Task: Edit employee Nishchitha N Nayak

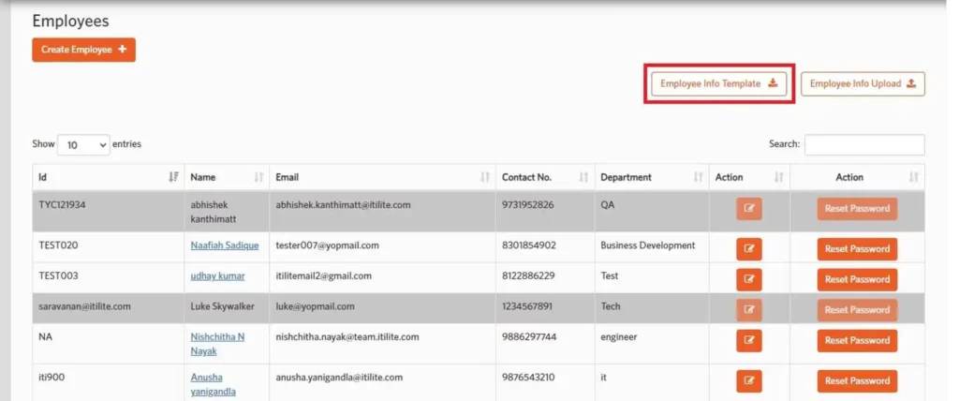Action: coord(749,341)
